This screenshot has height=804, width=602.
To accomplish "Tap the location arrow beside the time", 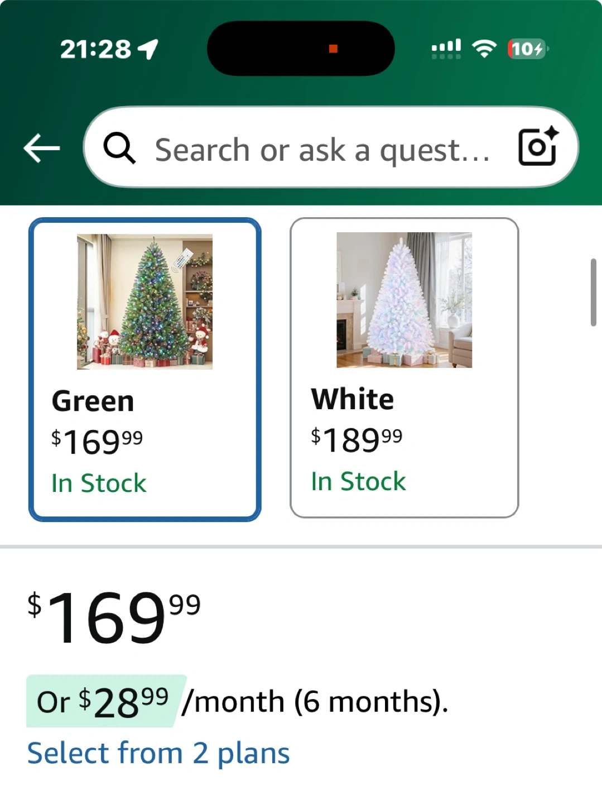I will coord(148,49).
